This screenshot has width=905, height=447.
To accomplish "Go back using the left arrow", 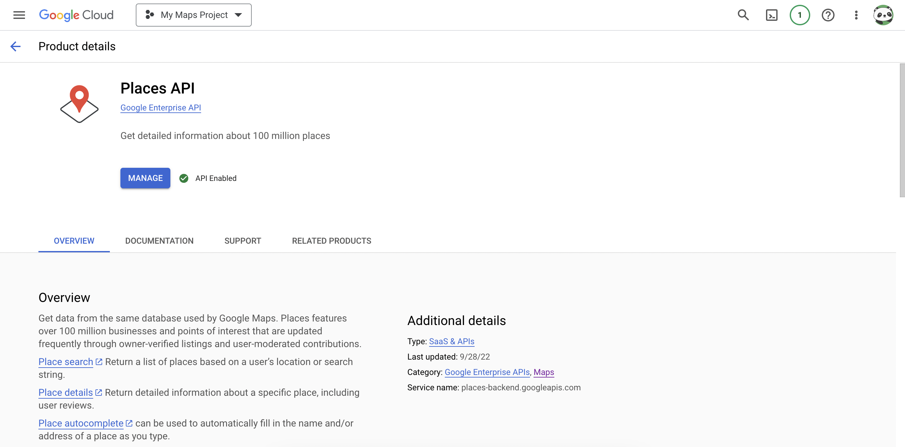I will pos(15,46).
